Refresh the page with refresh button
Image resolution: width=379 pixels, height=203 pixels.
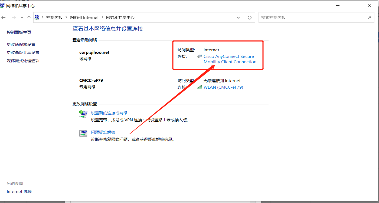[250, 18]
